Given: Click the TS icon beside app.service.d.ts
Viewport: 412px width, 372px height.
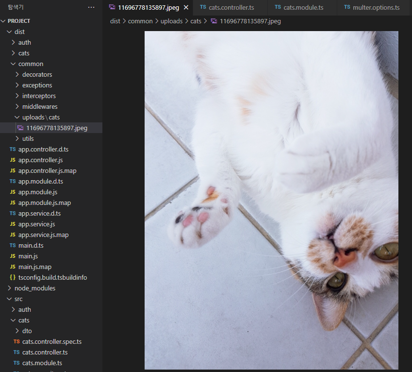Looking at the screenshot, I should click(x=13, y=214).
